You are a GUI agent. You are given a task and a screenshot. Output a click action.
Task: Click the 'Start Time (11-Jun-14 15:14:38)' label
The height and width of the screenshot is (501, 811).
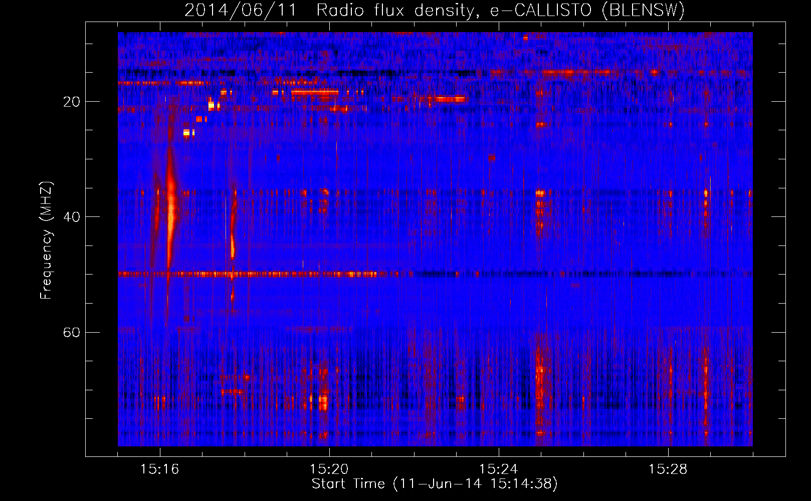tap(435, 484)
